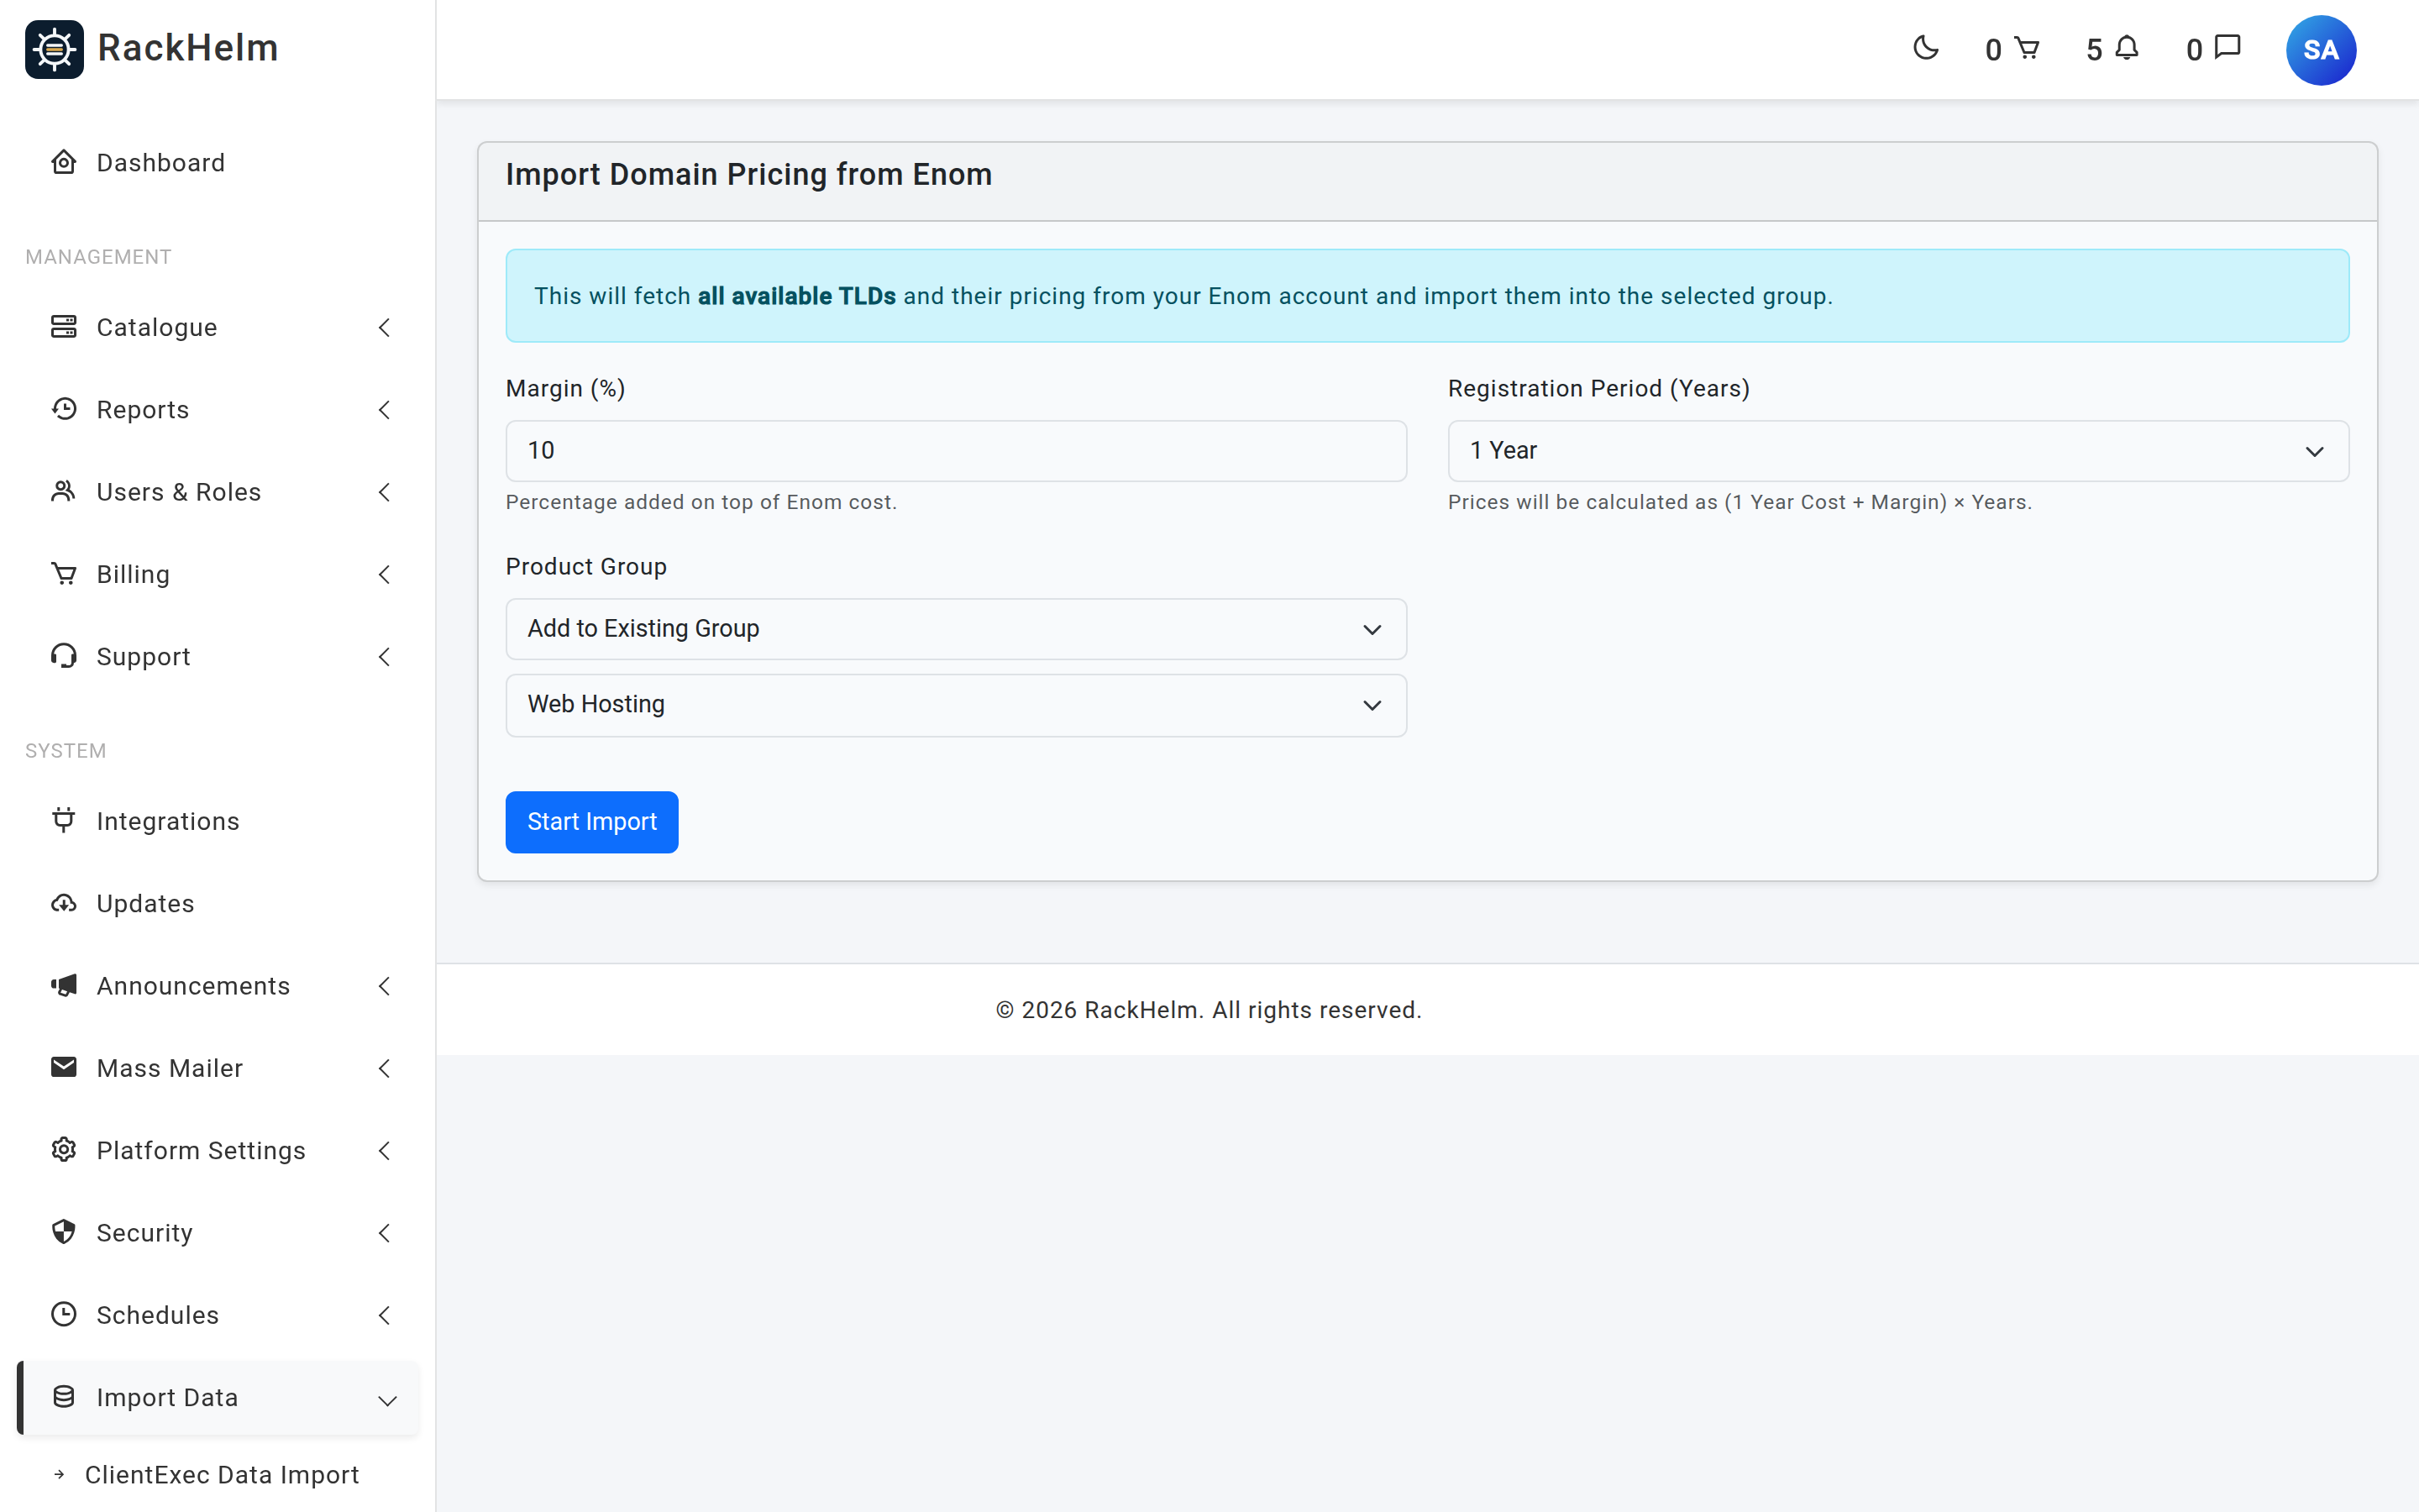
Task: Expand the Schedules menu chevron
Action: pyautogui.click(x=385, y=1315)
